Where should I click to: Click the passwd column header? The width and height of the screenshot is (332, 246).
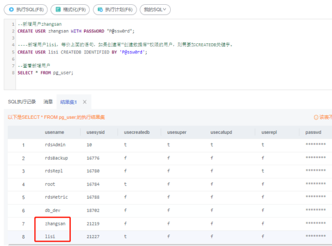(x=313, y=132)
